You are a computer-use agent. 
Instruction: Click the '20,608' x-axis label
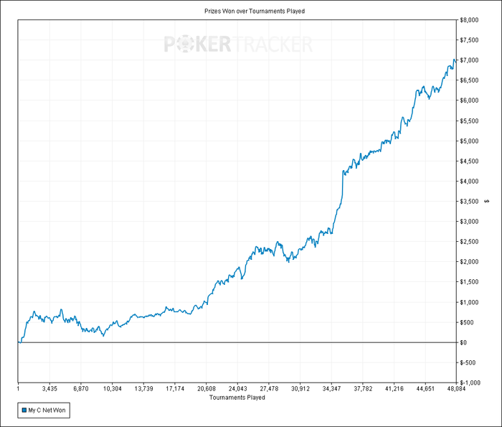pyautogui.click(x=207, y=389)
